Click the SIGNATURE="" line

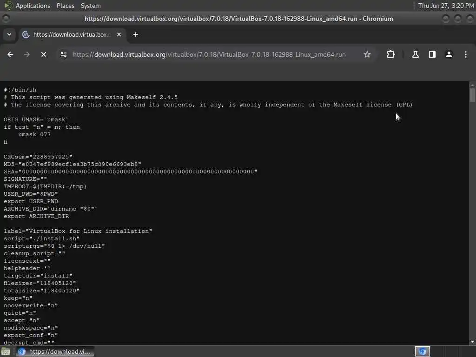point(25,179)
